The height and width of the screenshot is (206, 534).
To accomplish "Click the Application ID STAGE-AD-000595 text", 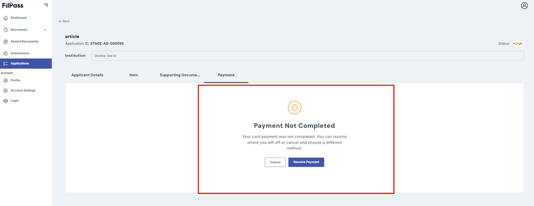I will click(x=94, y=44).
